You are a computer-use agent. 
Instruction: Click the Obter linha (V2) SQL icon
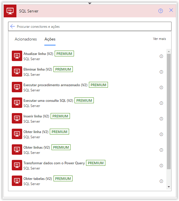pos(17,134)
